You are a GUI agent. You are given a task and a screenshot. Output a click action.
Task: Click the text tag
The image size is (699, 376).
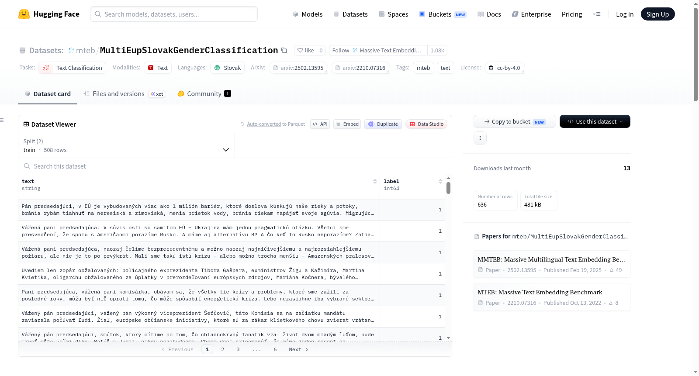446,68
